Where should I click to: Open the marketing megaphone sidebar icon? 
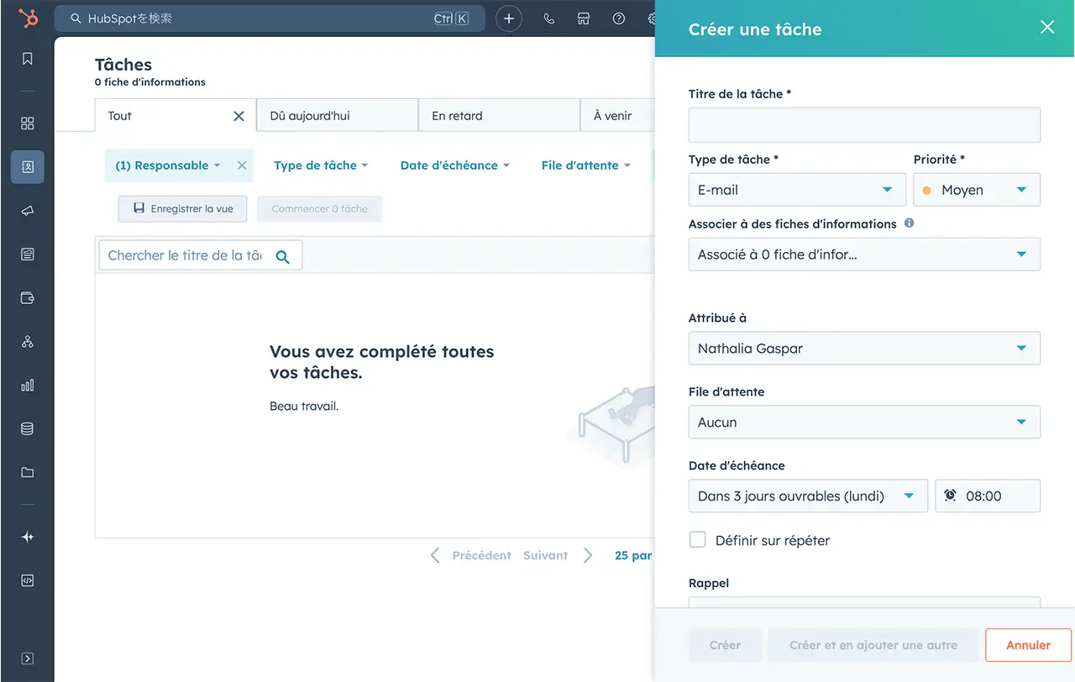pyautogui.click(x=28, y=211)
